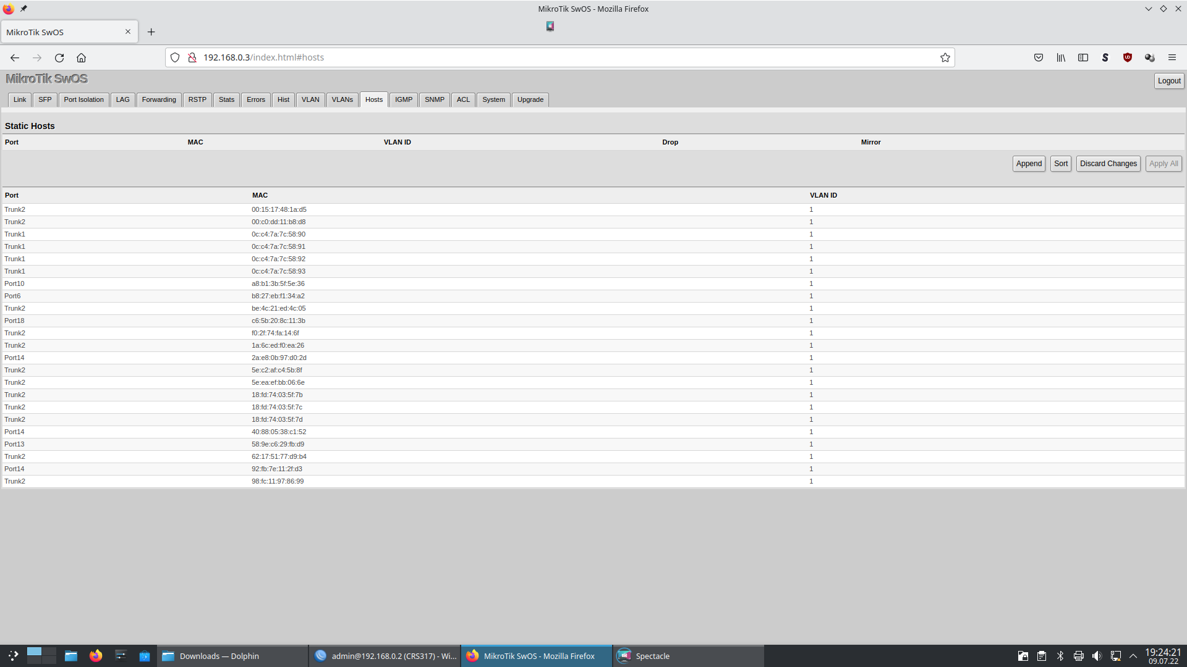The image size is (1187, 667).
Task: Open the Port Isolation tab
Action: (83, 99)
